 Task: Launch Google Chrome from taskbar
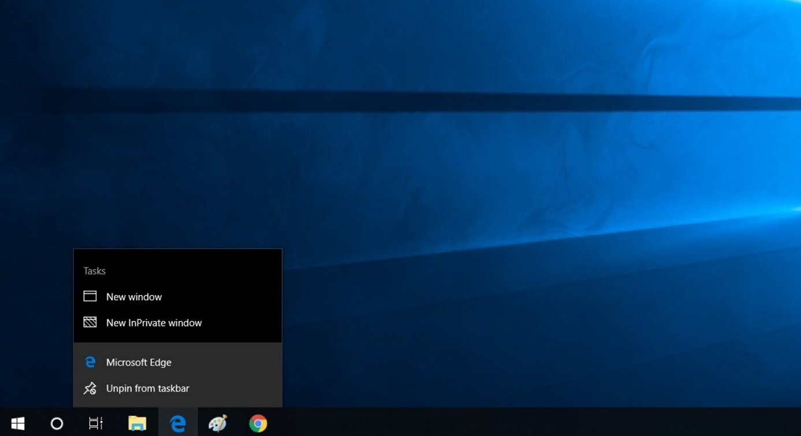258,423
